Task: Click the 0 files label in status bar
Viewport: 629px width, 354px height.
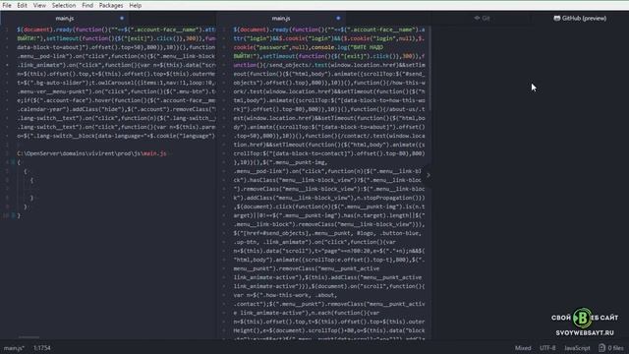Action: click(616, 348)
